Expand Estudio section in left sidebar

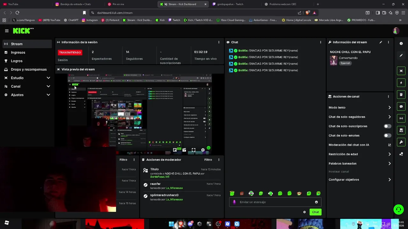point(48,78)
